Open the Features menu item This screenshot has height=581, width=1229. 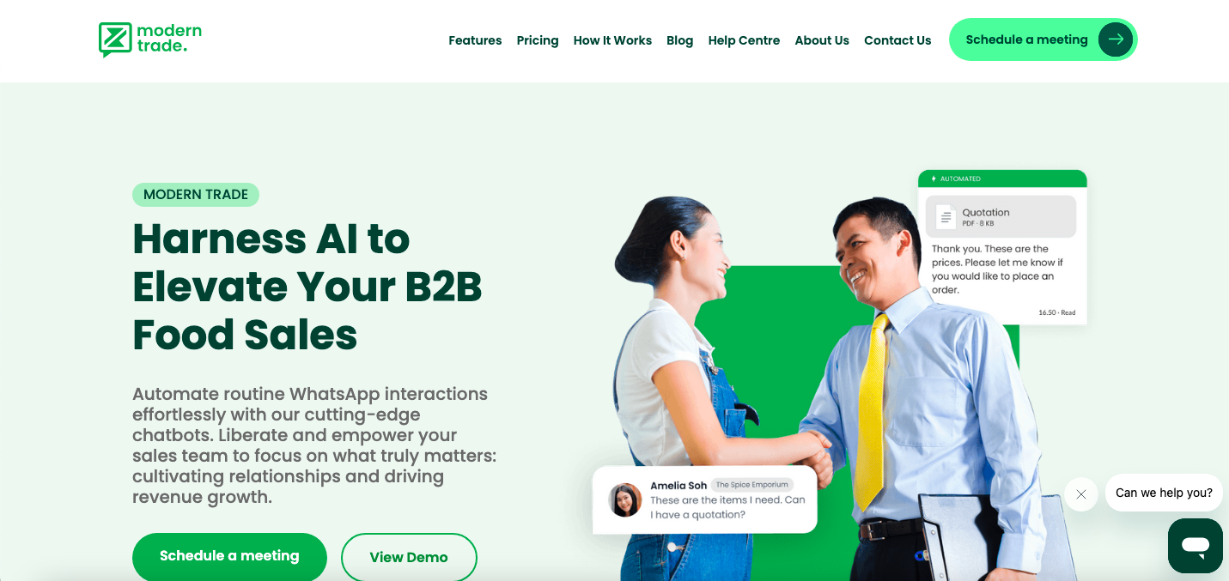475,40
